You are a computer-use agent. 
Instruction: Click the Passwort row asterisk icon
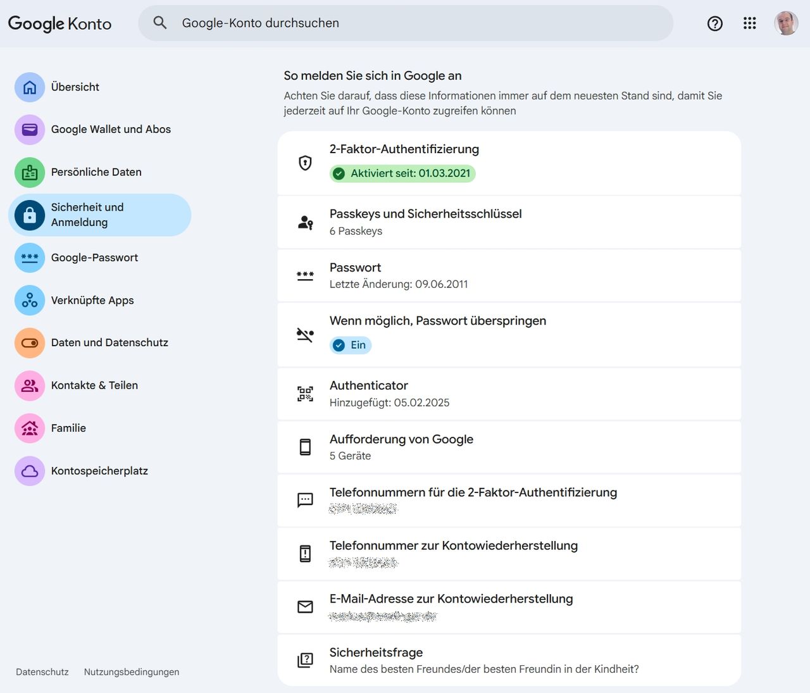coord(305,276)
